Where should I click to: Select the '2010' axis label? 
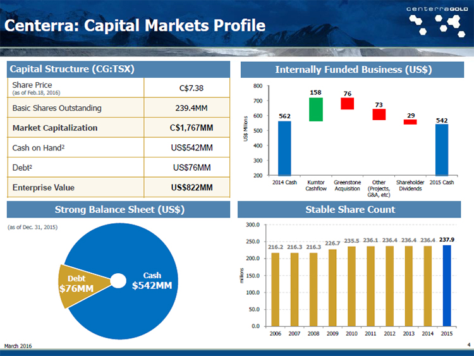pos(351,334)
